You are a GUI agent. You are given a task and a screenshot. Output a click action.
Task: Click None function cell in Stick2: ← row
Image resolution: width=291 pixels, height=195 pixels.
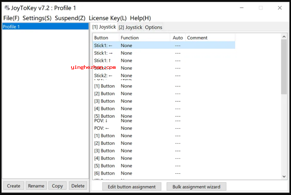click(126, 76)
